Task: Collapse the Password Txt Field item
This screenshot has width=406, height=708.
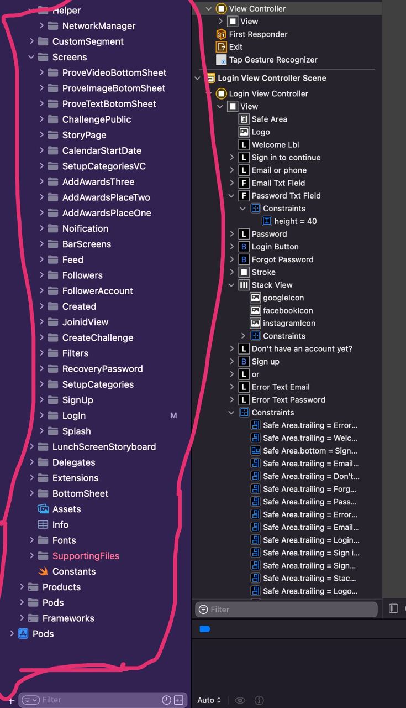Action: click(231, 195)
